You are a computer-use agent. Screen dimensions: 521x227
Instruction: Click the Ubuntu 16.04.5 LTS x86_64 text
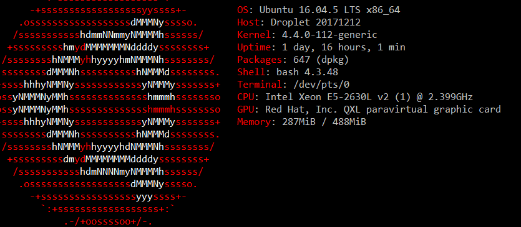(x=329, y=11)
